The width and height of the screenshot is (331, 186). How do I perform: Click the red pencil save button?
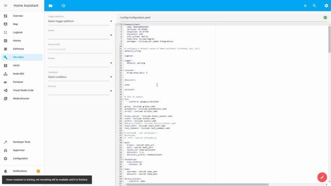322,177
